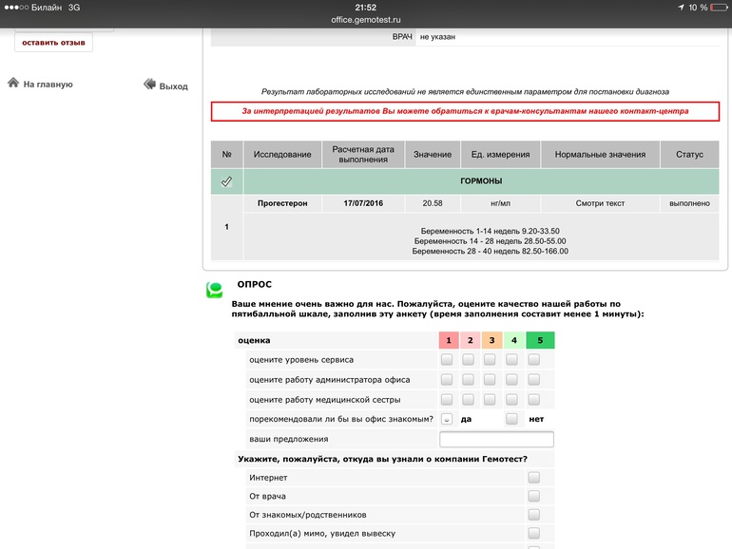Tap the office.gemotest.ru address bar
Image resolution: width=732 pixels, height=549 pixels.
pos(366,19)
